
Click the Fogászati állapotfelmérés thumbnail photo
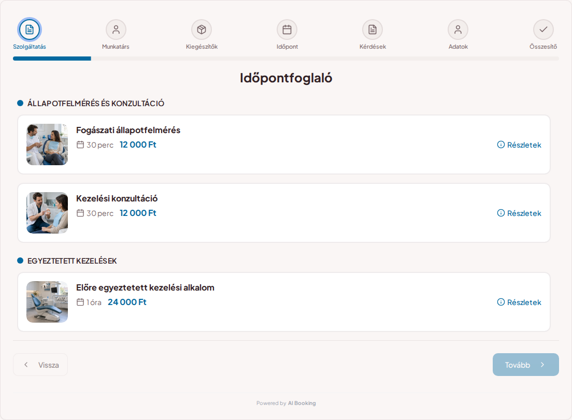pos(47,144)
